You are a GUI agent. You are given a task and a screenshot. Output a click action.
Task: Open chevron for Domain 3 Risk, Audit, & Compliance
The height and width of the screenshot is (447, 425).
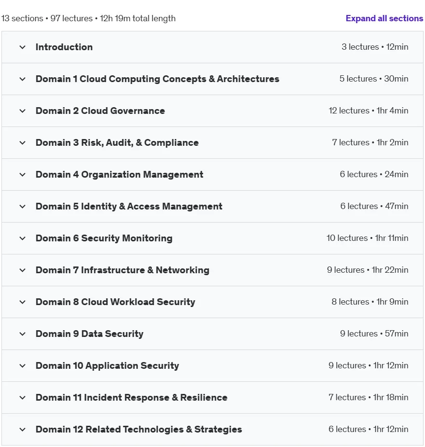click(23, 143)
